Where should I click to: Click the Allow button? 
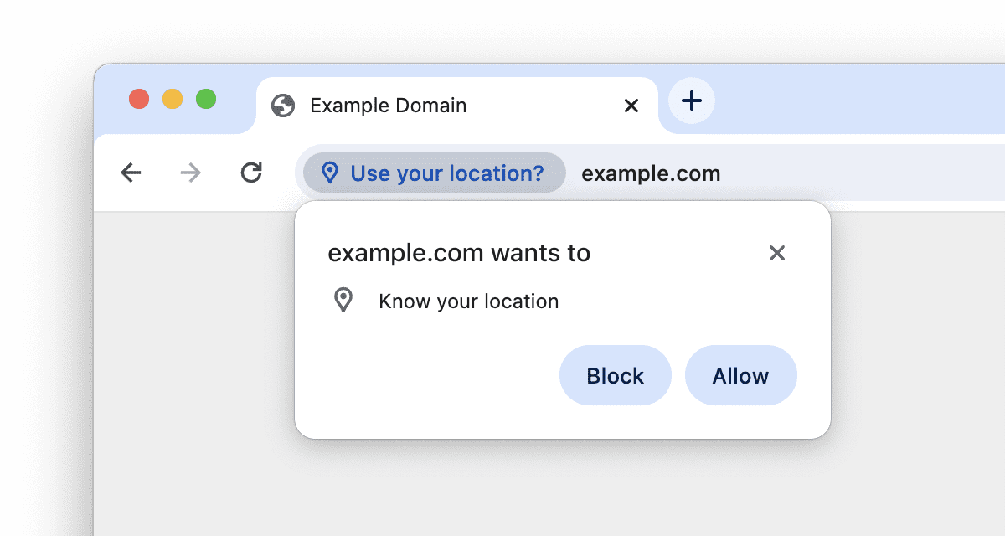[740, 375]
